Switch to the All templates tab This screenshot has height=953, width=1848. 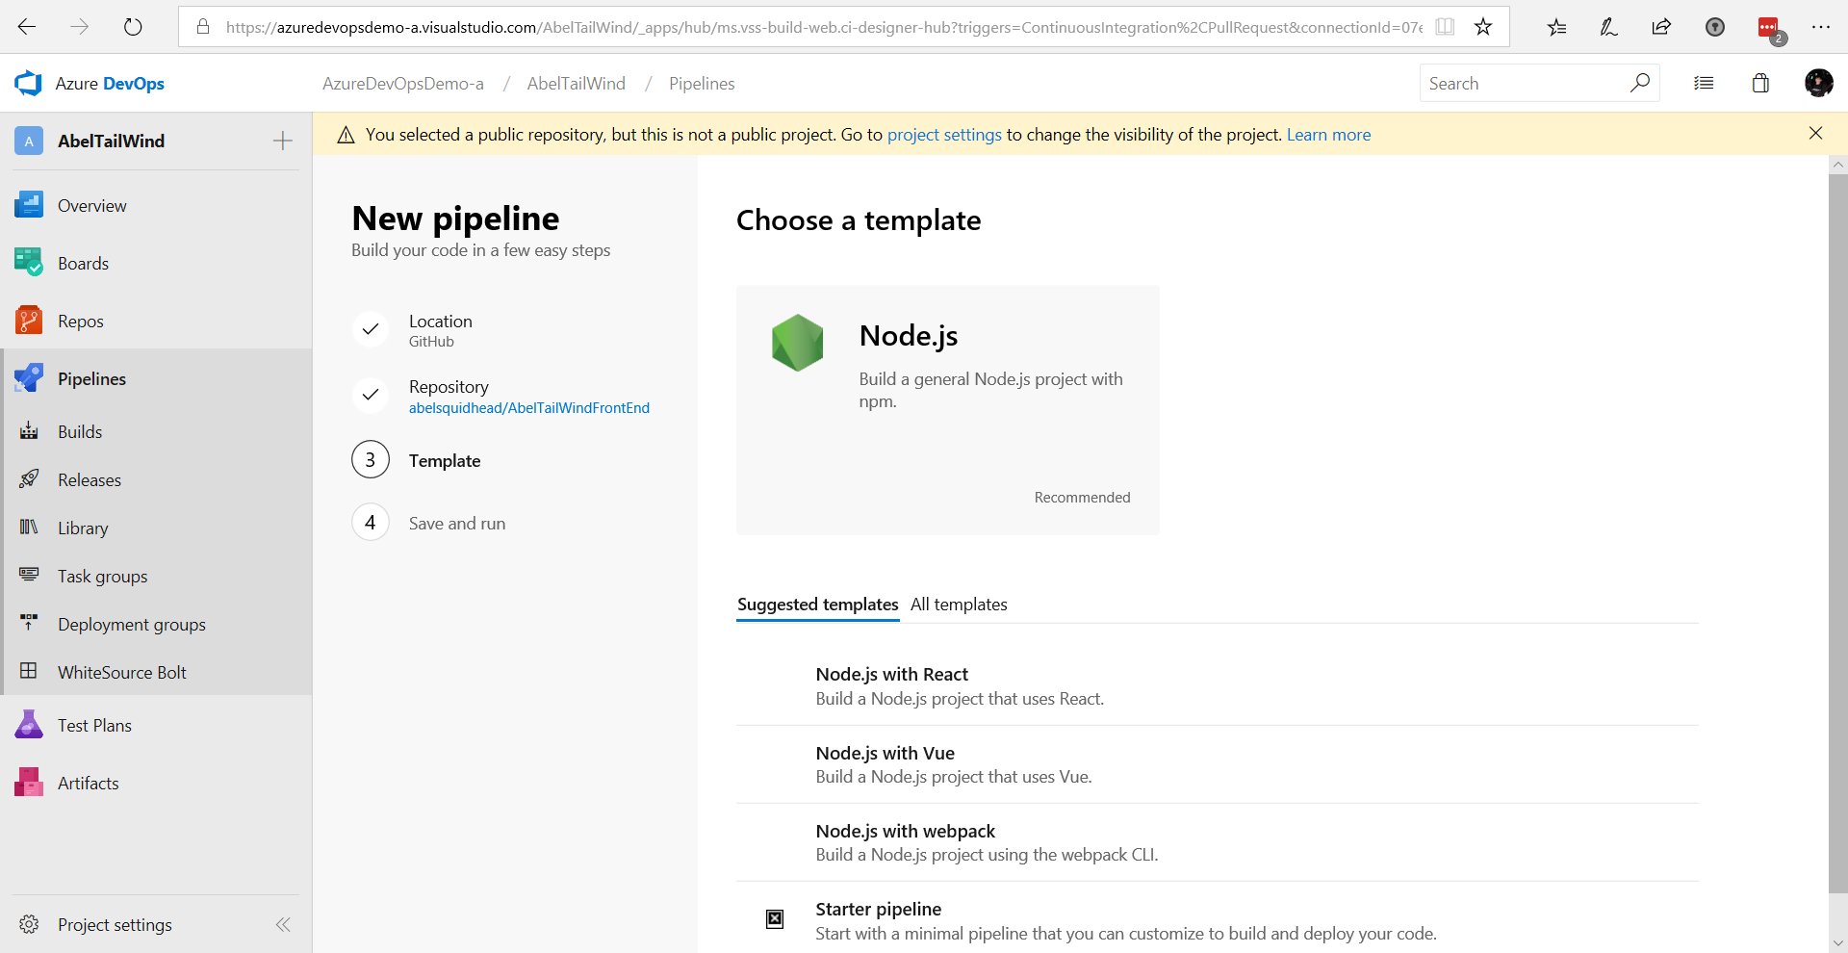959,604
